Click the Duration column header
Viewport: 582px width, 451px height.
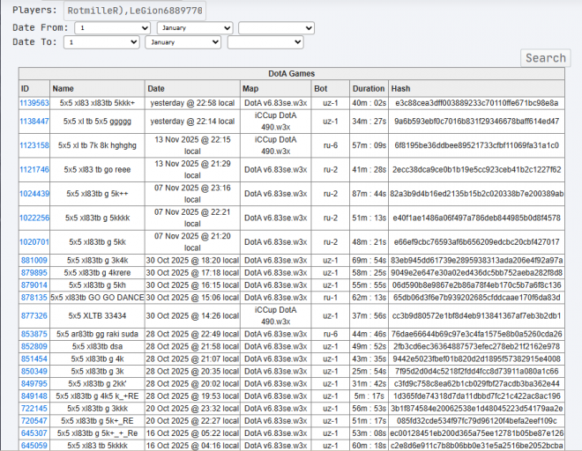pos(369,89)
